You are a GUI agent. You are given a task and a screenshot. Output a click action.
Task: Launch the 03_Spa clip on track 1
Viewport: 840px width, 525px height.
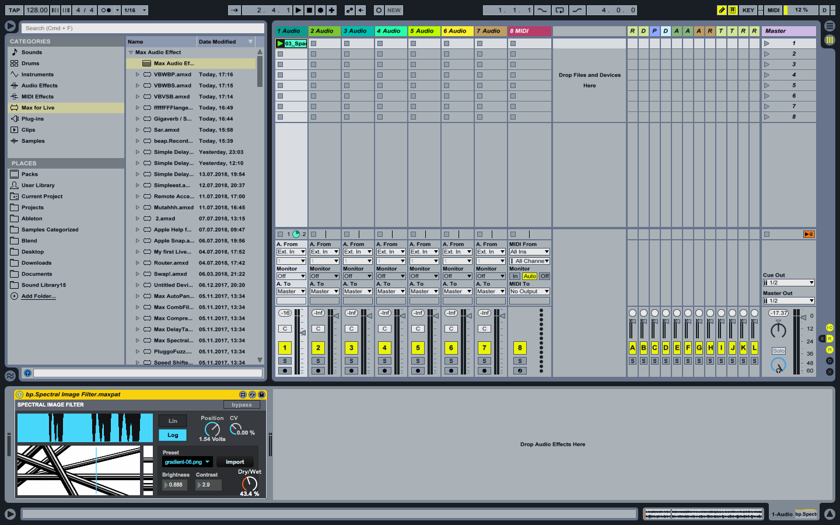(x=280, y=43)
